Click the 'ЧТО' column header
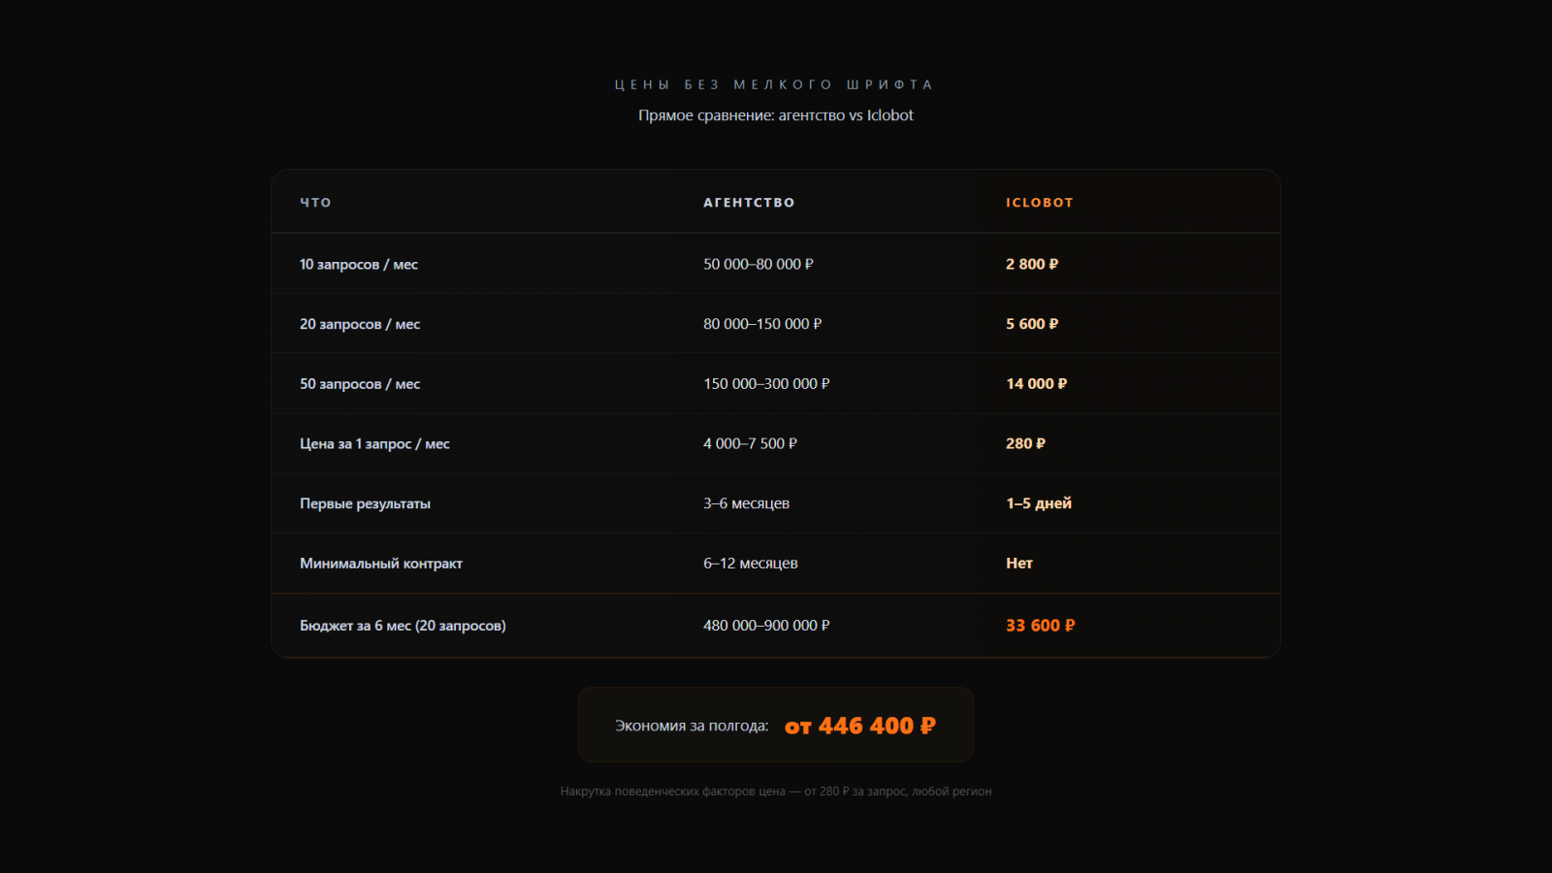Viewport: 1552px width, 873px height. (x=315, y=203)
